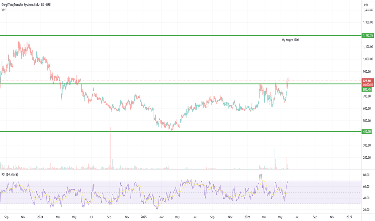Click the 410.70 green price label
This screenshot has width=375, height=221.
click(x=367, y=132)
